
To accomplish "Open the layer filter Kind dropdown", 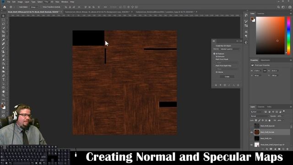I will 256,112.
